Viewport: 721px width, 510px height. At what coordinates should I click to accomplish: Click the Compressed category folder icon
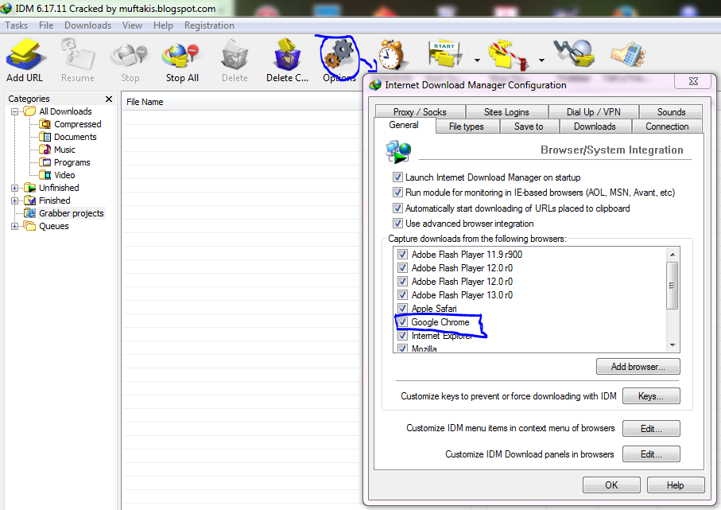point(45,124)
